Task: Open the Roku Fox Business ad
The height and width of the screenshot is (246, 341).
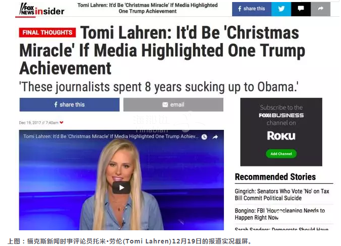Action: (x=281, y=132)
